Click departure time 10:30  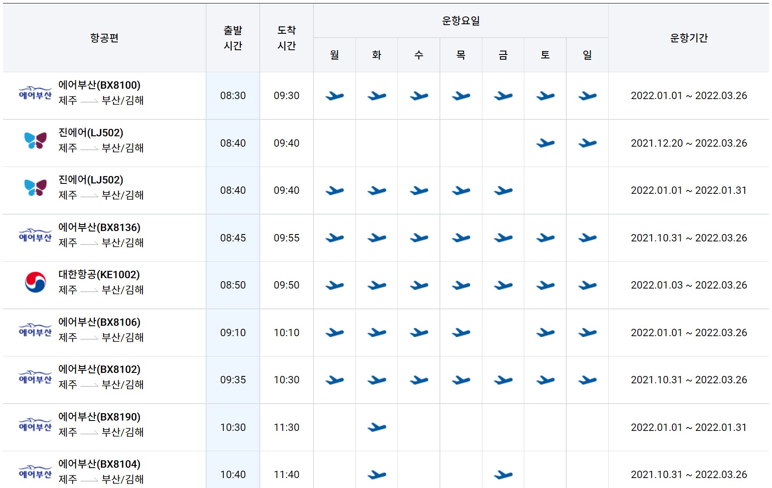[233, 427]
